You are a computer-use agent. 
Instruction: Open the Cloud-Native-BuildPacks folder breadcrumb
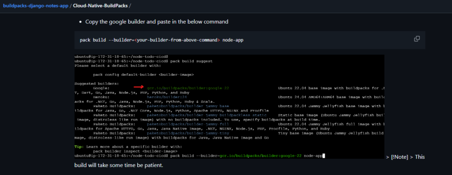[x=100, y=5]
